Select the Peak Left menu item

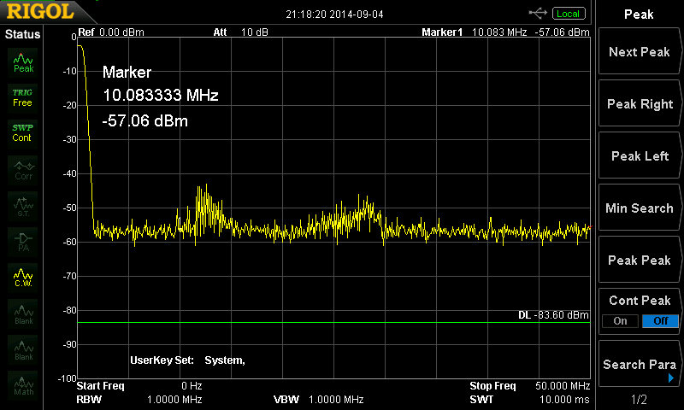(x=639, y=156)
